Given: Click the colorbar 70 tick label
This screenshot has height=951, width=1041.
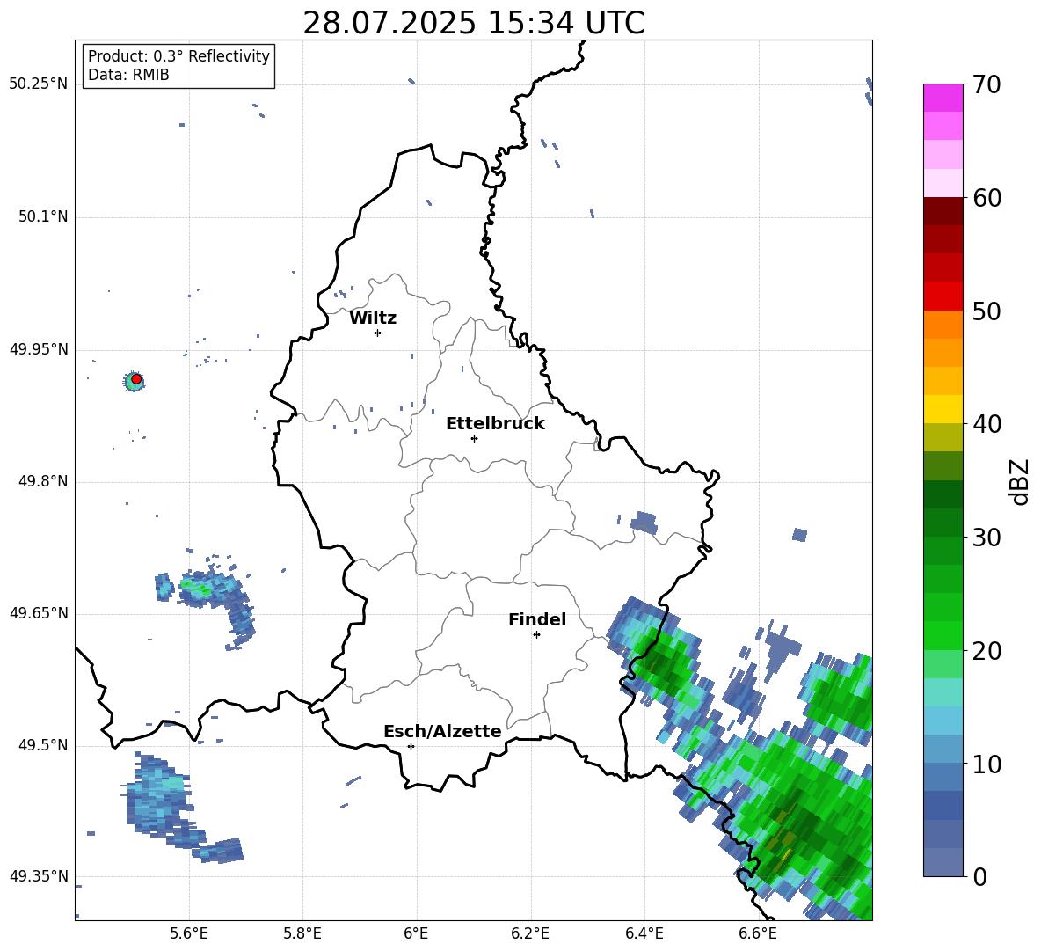Looking at the screenshot, I should 986,84.
